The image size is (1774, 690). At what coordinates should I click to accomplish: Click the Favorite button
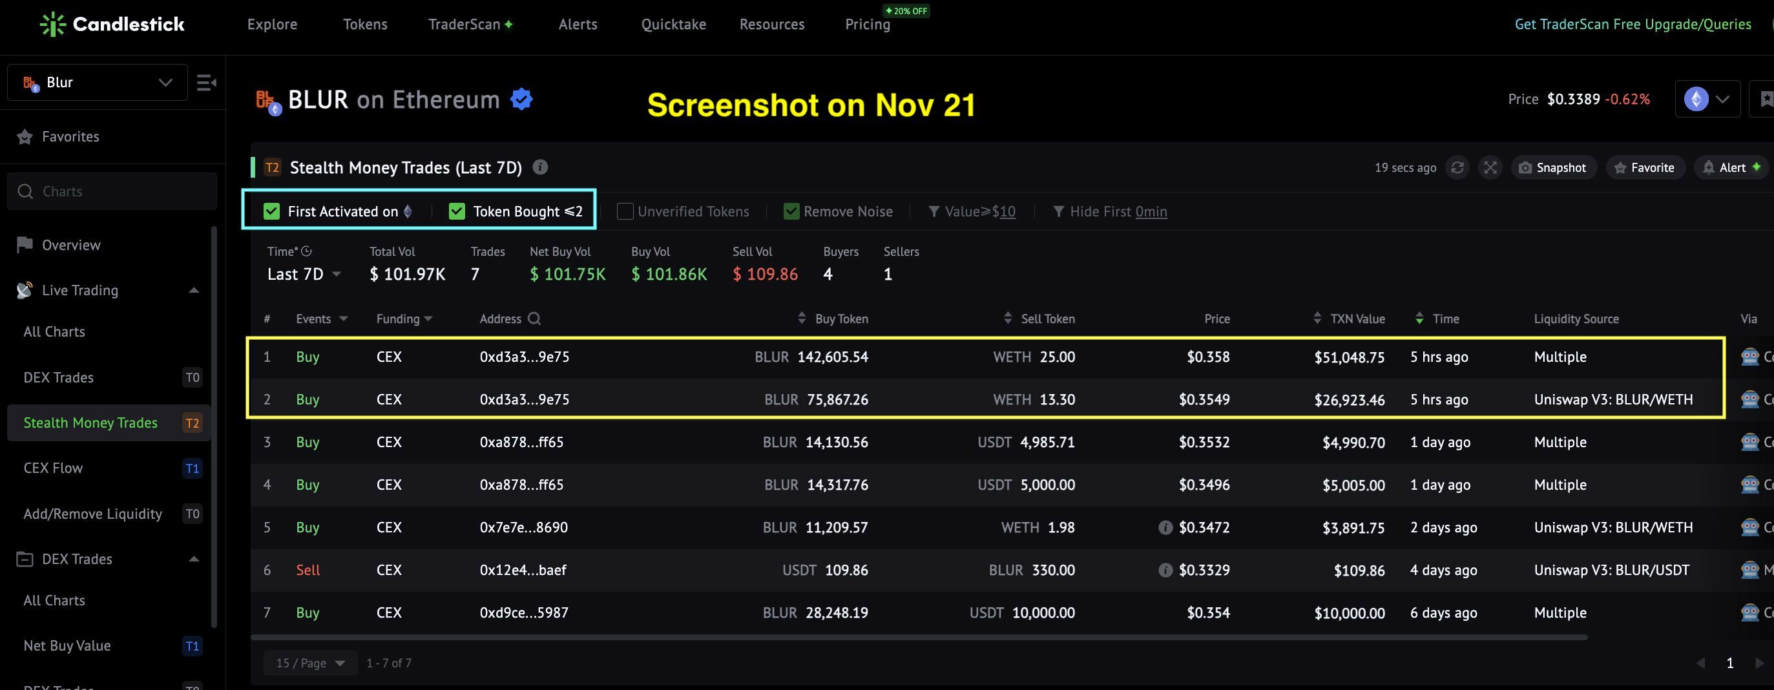[1645, 167]
